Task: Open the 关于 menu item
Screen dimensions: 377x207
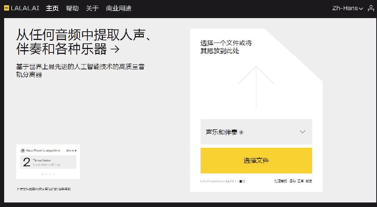Action: click(92, 8)
